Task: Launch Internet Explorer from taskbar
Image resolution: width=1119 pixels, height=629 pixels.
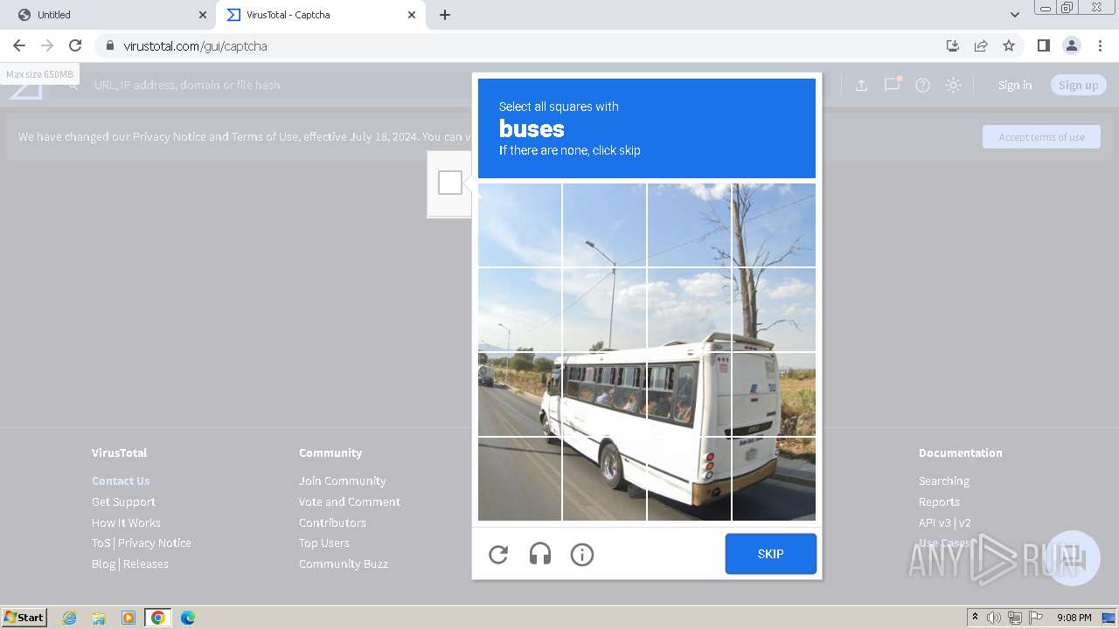Action: (x=69, y=618)
